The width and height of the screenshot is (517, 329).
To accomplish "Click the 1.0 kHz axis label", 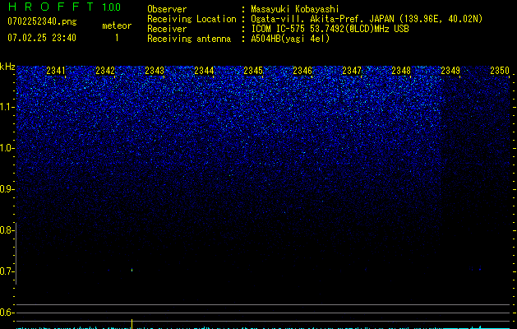I will pos(7,148).
